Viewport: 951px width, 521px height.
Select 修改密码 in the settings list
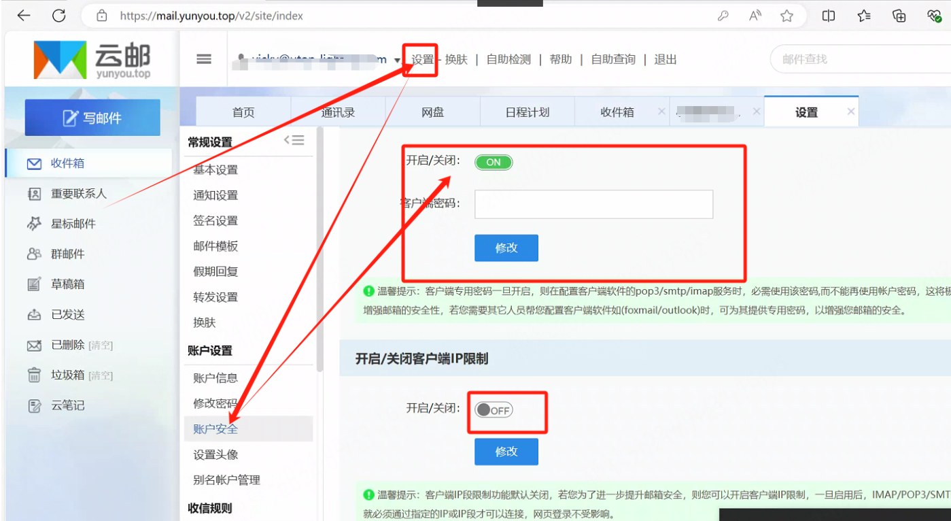pos(215,403)
